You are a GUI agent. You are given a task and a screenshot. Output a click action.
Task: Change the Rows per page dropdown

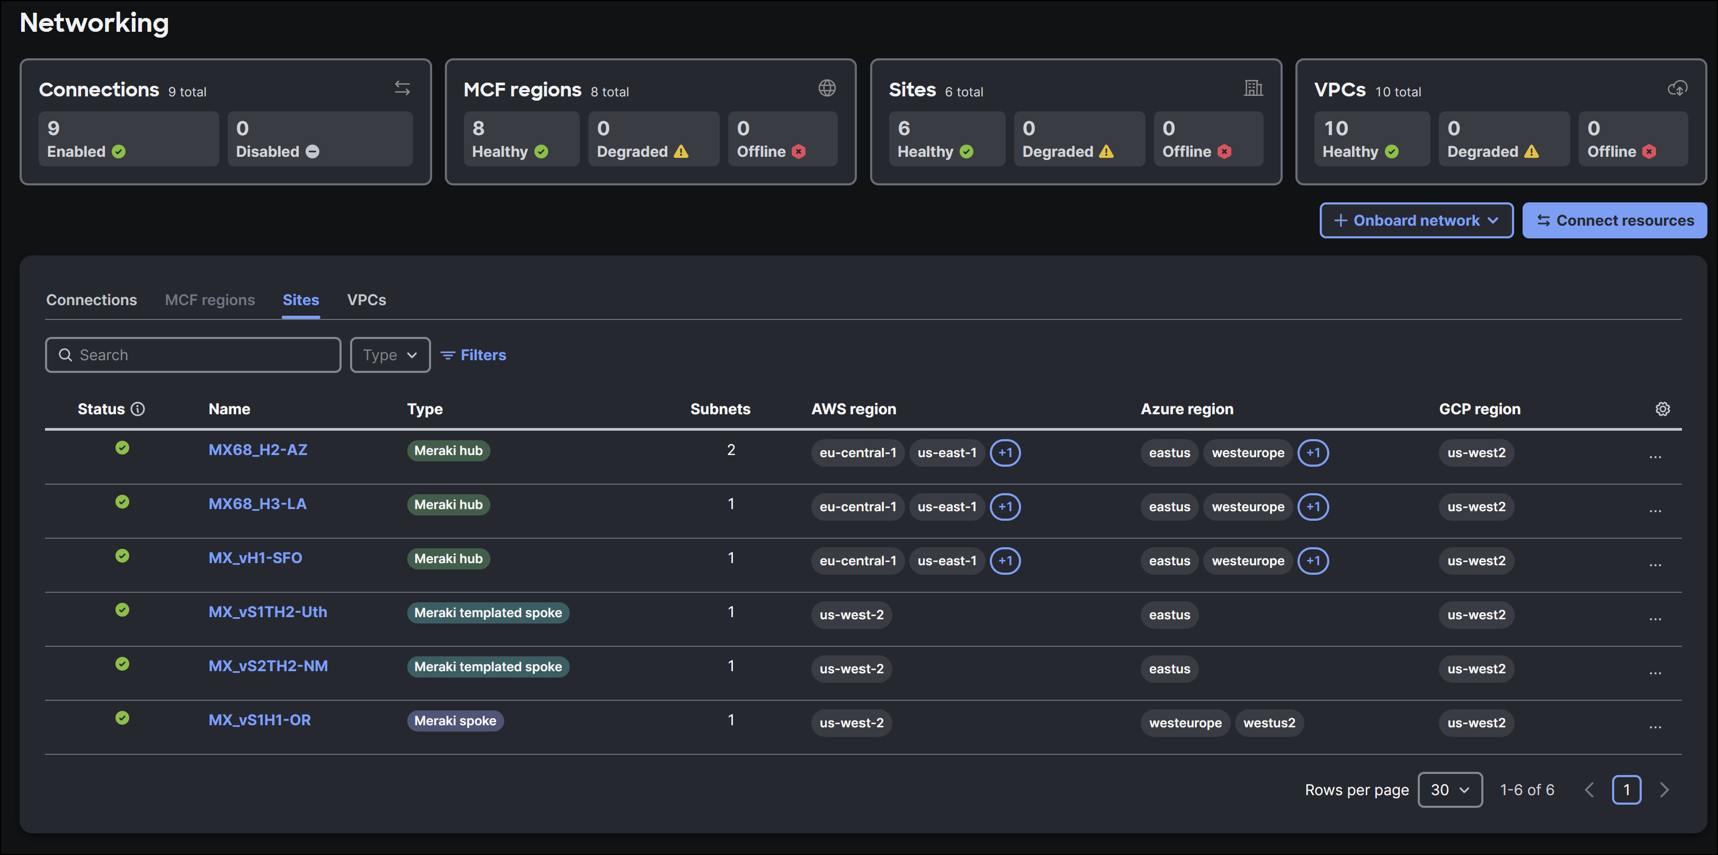1450,790
